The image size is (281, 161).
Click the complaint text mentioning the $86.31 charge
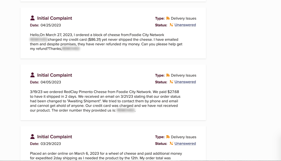(x=106, y=42)
